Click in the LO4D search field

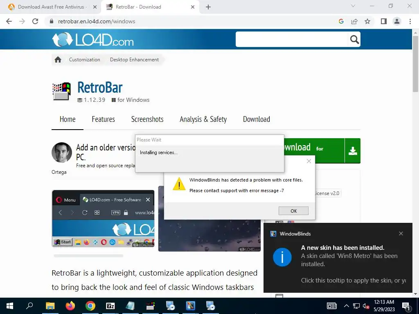pos(292,39)
